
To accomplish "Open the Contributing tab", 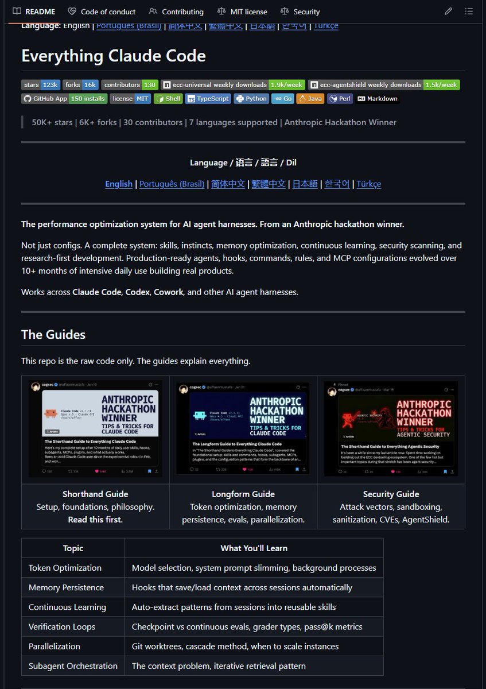I will pos(176,11).
